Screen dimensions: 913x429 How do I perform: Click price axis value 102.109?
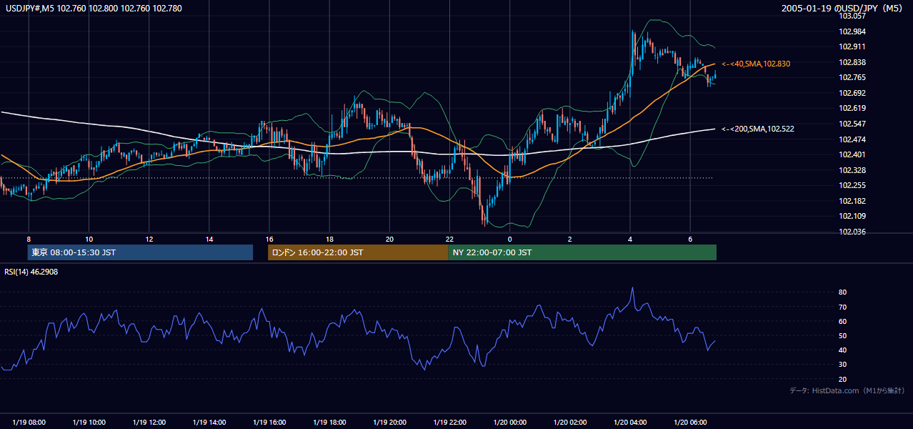tap(852, 216)
